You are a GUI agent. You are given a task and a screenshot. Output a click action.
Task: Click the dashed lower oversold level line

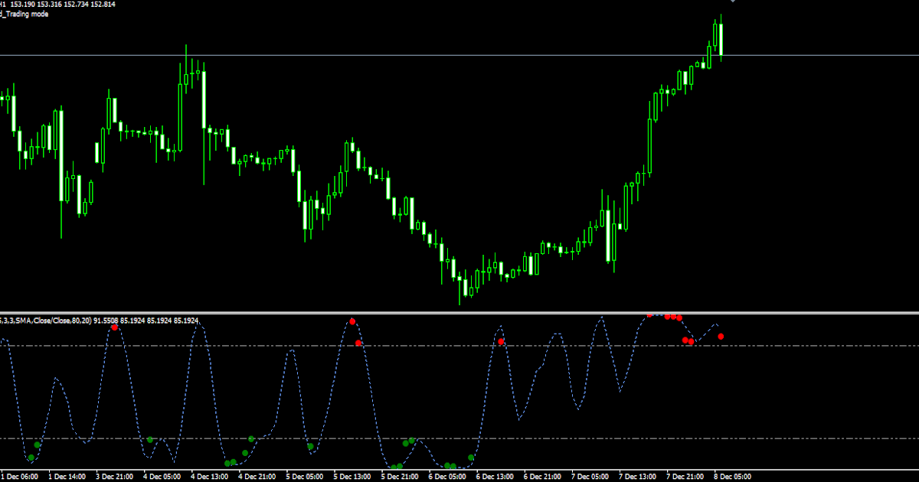tap(191, 438)
